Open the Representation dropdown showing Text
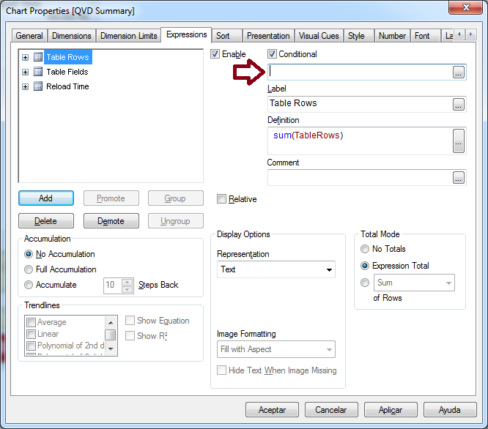The width and height of the screenshot is (488, 429). click(x=276, y=269)
